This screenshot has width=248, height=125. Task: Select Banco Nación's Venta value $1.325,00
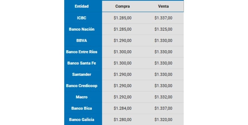click(x=163, y=29)
